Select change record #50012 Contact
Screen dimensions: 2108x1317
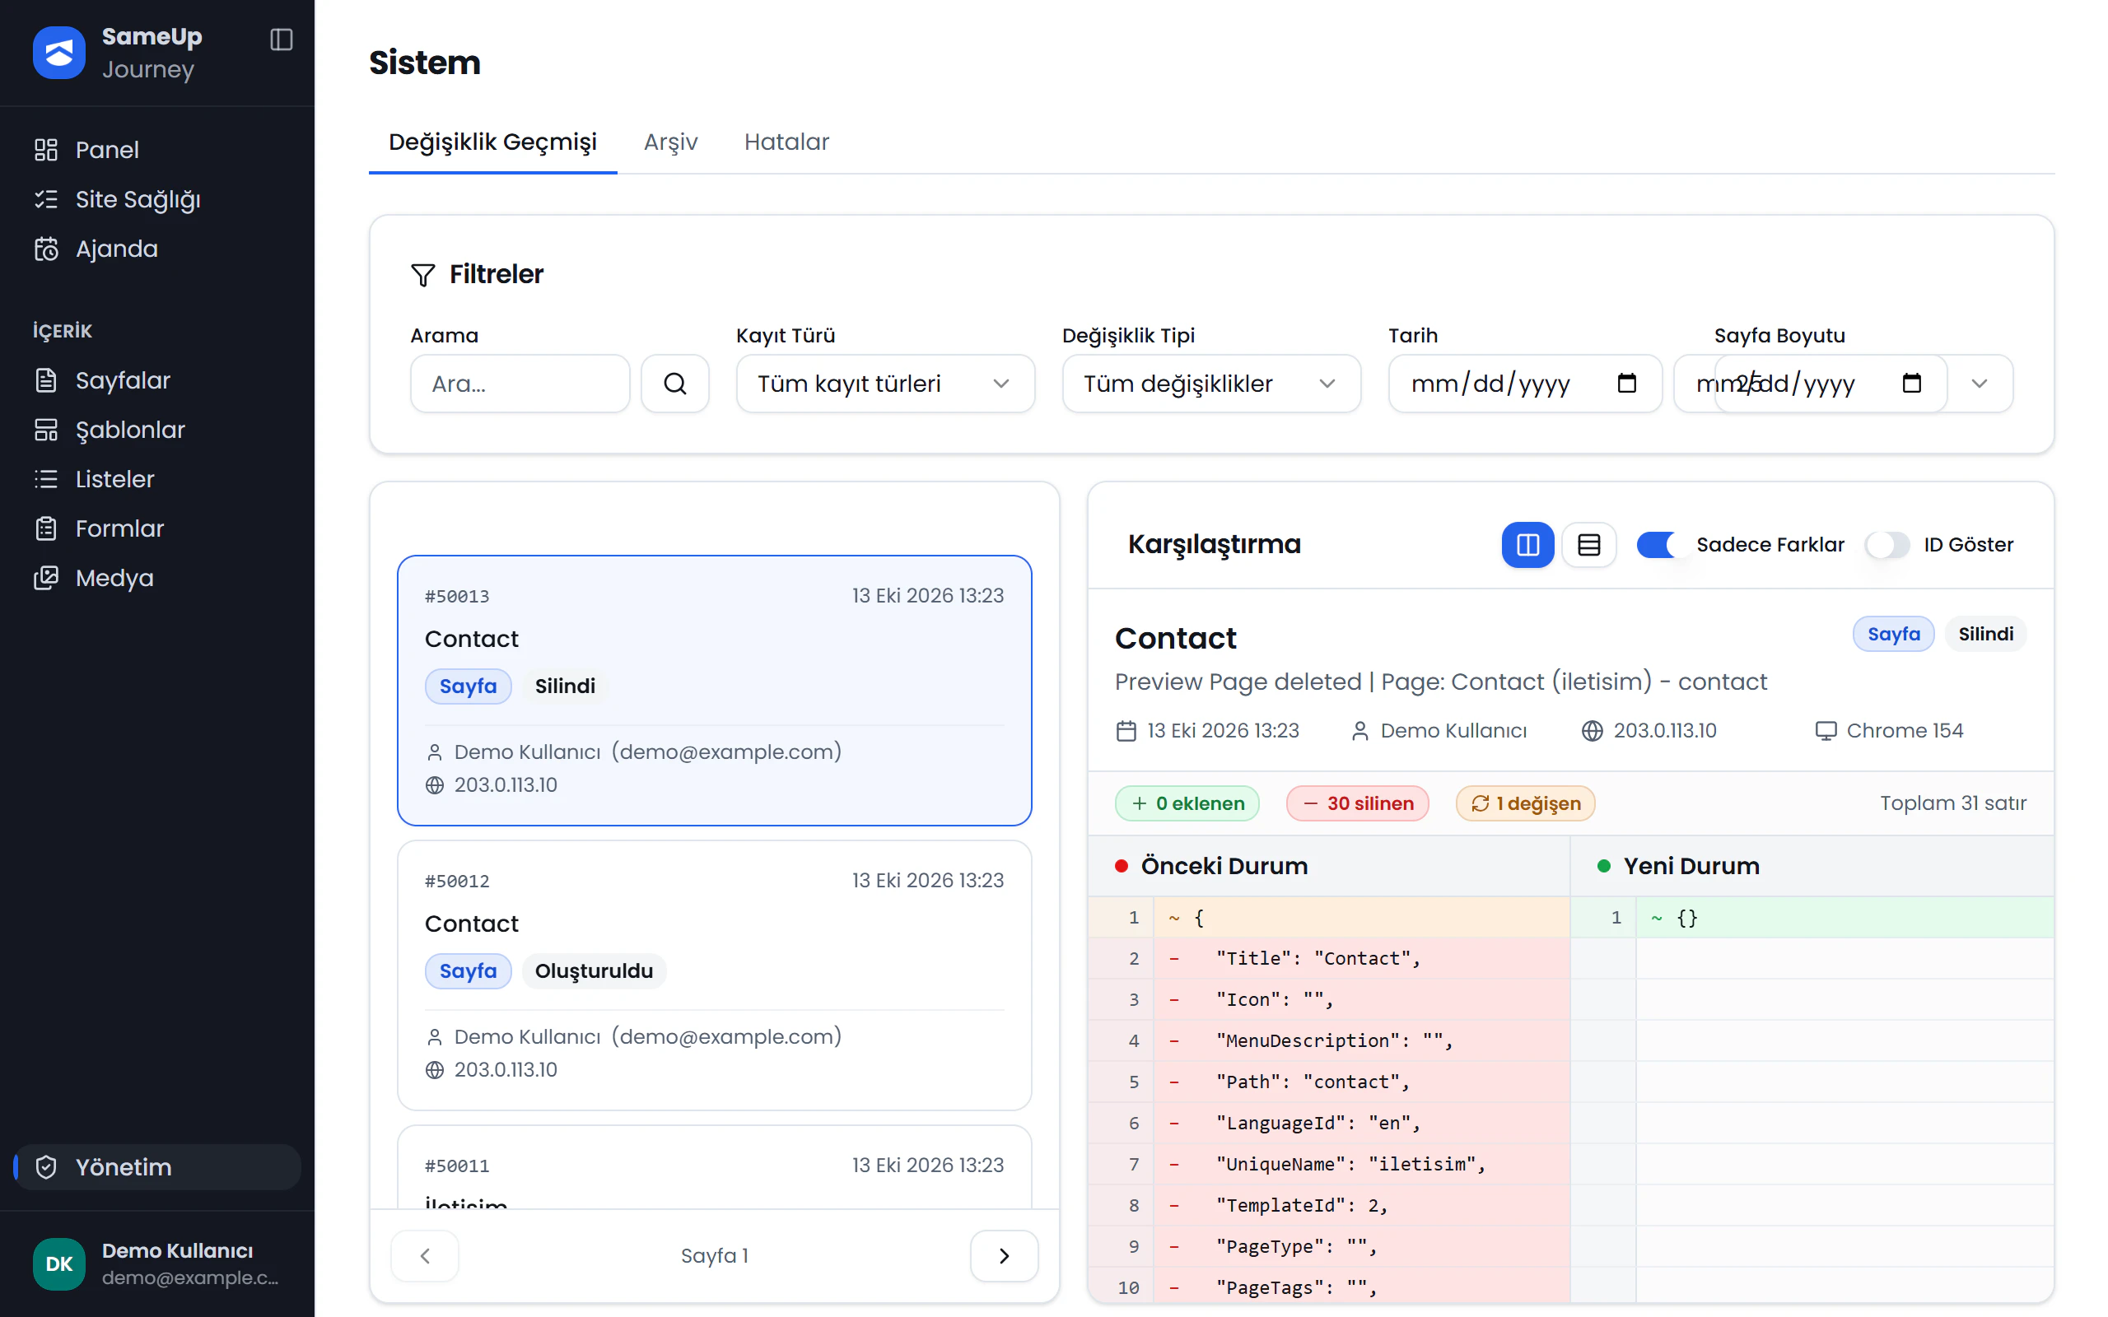pyautogui.click(x=714, y=975)
